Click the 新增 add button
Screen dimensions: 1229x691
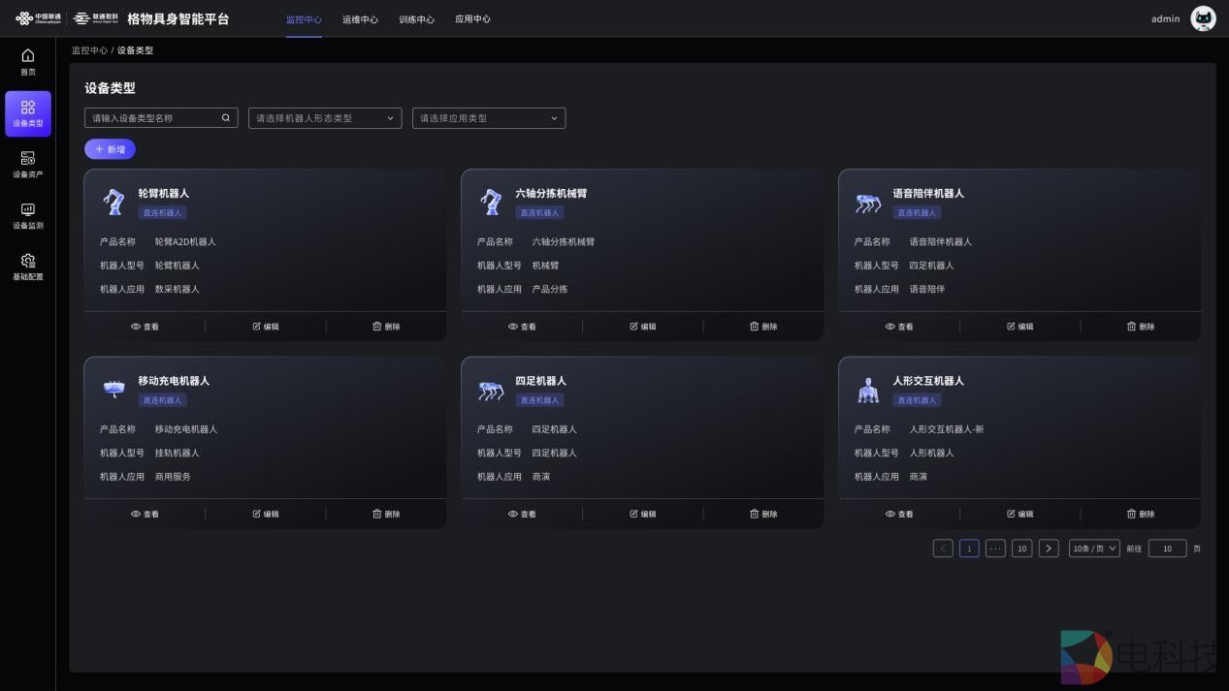[x=110, y=149]
